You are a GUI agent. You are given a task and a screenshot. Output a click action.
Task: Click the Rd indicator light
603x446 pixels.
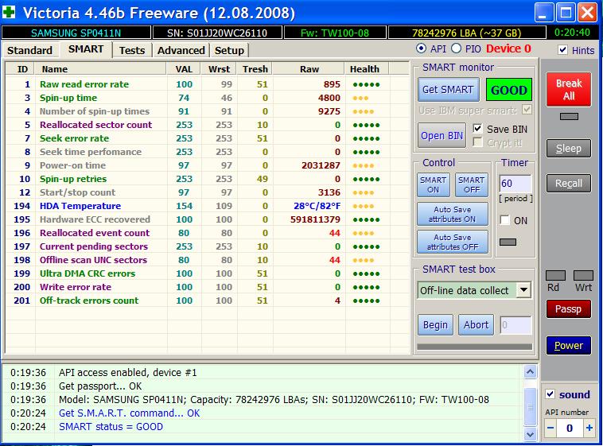click(555, 275)
